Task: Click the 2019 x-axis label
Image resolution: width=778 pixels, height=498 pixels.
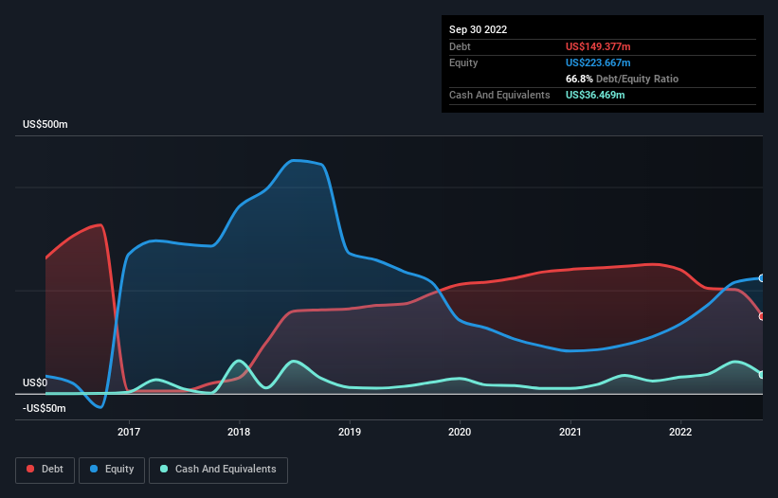Action: [x=350, y=432]
